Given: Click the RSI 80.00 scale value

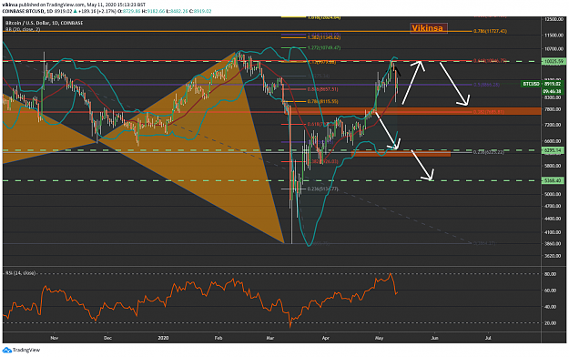Looking at the screenshot, I should 551,274.
